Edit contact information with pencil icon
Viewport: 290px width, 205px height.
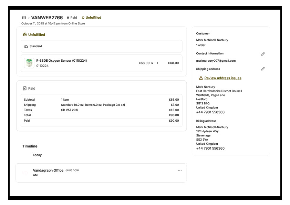pos(263,54)
